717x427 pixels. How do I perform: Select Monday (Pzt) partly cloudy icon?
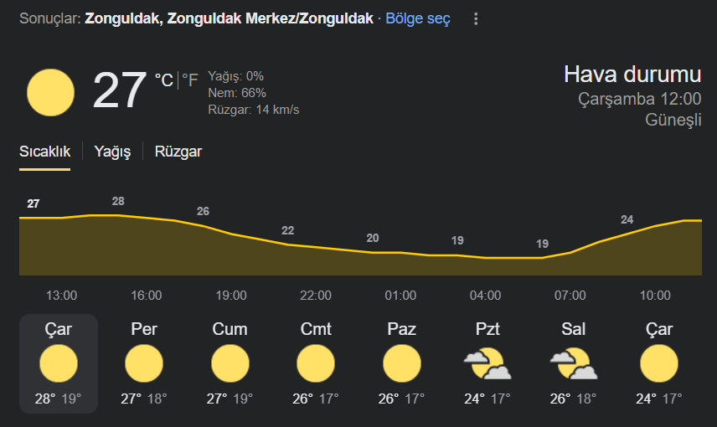point(487,363)
